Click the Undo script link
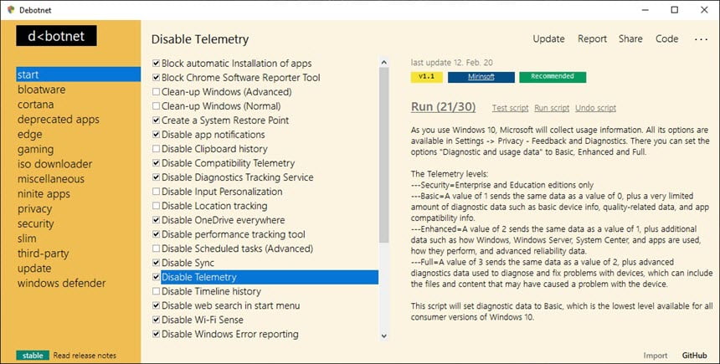Viewport: 720px width, 364px height. point(595,108)
